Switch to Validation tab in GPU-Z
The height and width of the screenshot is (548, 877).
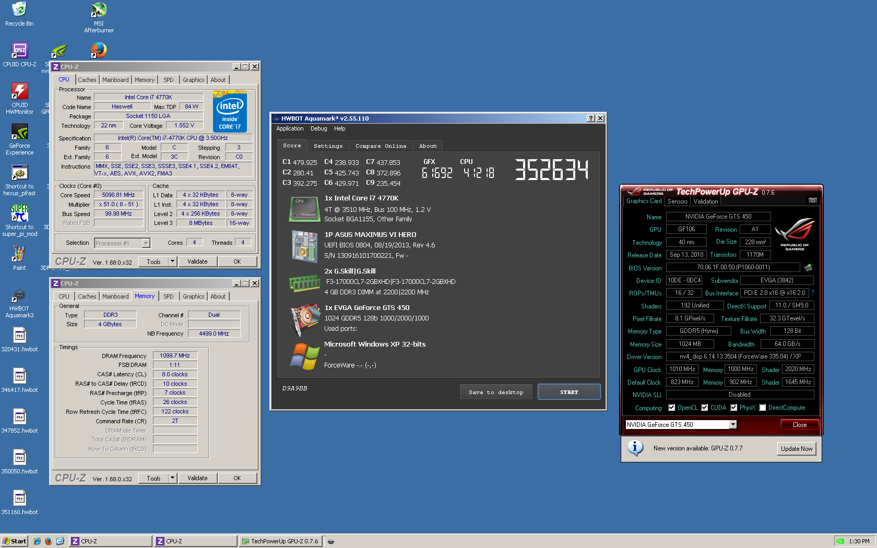(706, 201)
